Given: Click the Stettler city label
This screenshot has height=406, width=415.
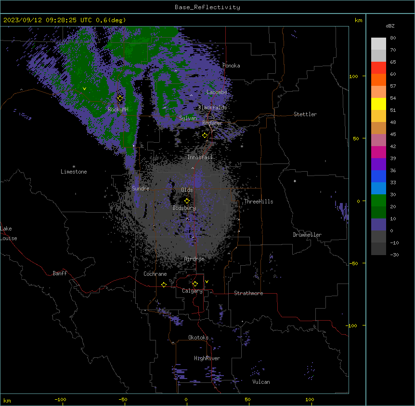Looking at the screenshot, I should point(305,114).
